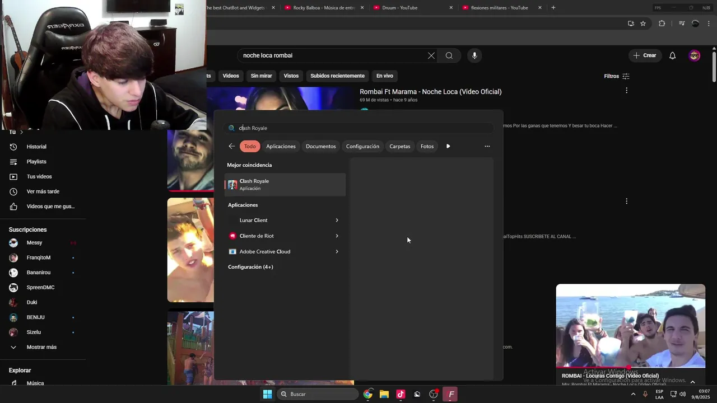Open Windows Start menu

tap(267, 394)
